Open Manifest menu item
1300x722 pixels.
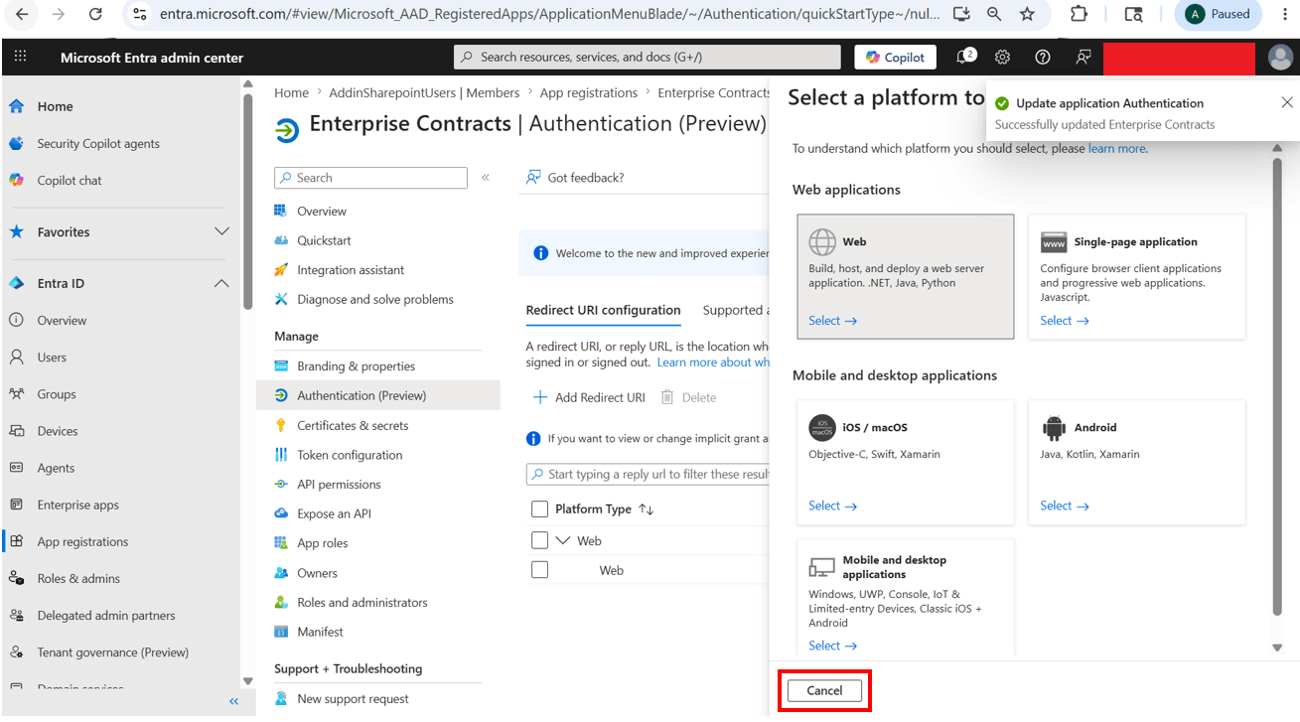pyautogui.click(x=320, y=632)
